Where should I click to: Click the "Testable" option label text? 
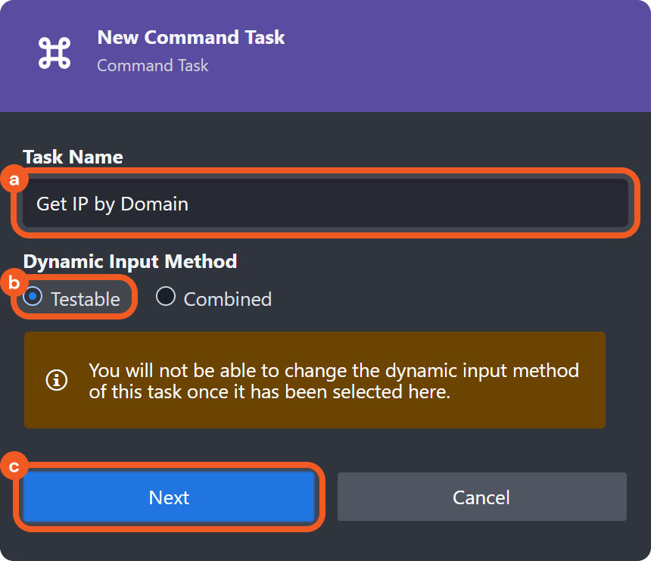pos(85,299)
